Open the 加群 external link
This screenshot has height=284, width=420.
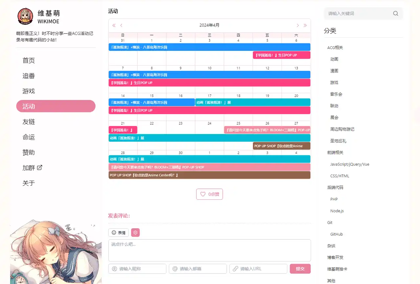(32, 168)
